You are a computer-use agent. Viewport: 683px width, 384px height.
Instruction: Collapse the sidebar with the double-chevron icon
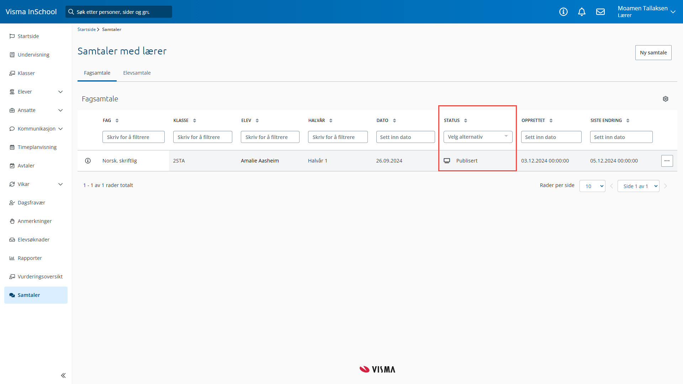[63, 375]
